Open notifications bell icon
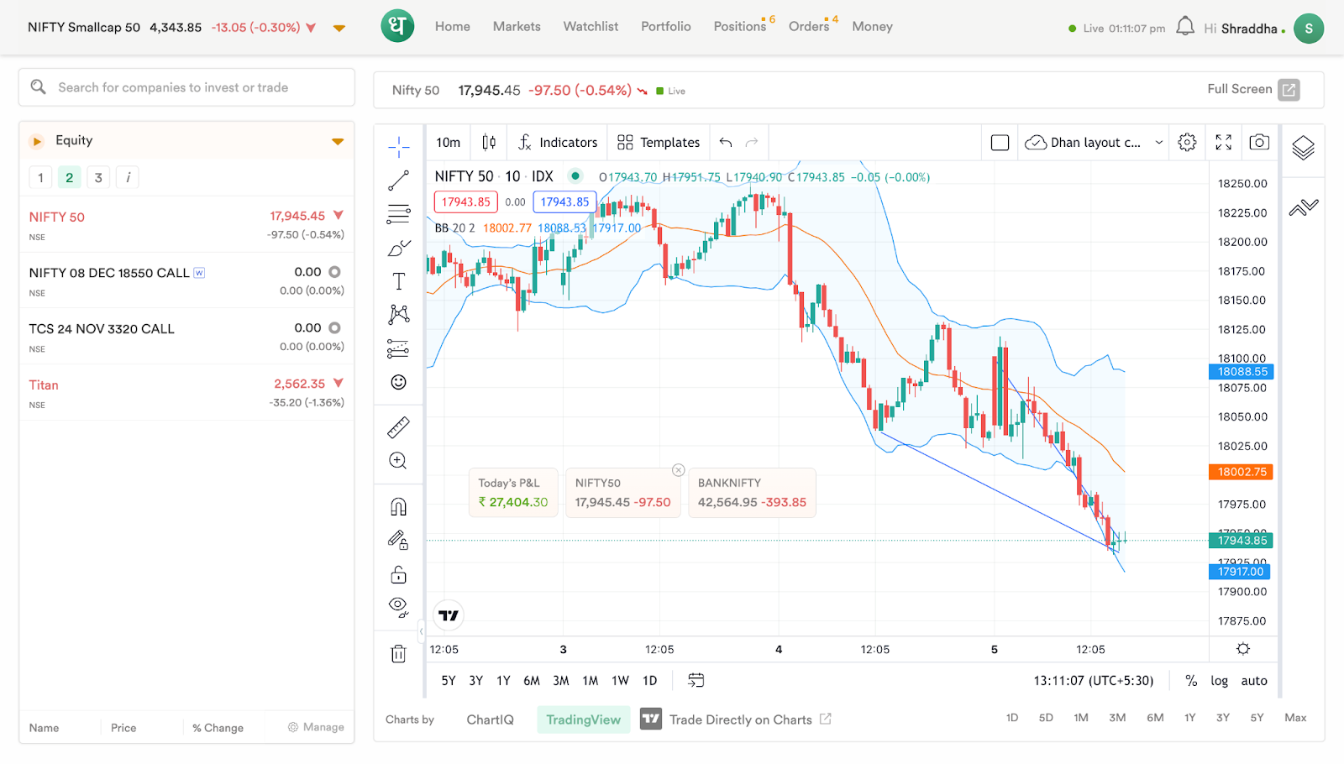Image resolution: width=1344 pixels, height=764 pixels. click(1184, 27)
